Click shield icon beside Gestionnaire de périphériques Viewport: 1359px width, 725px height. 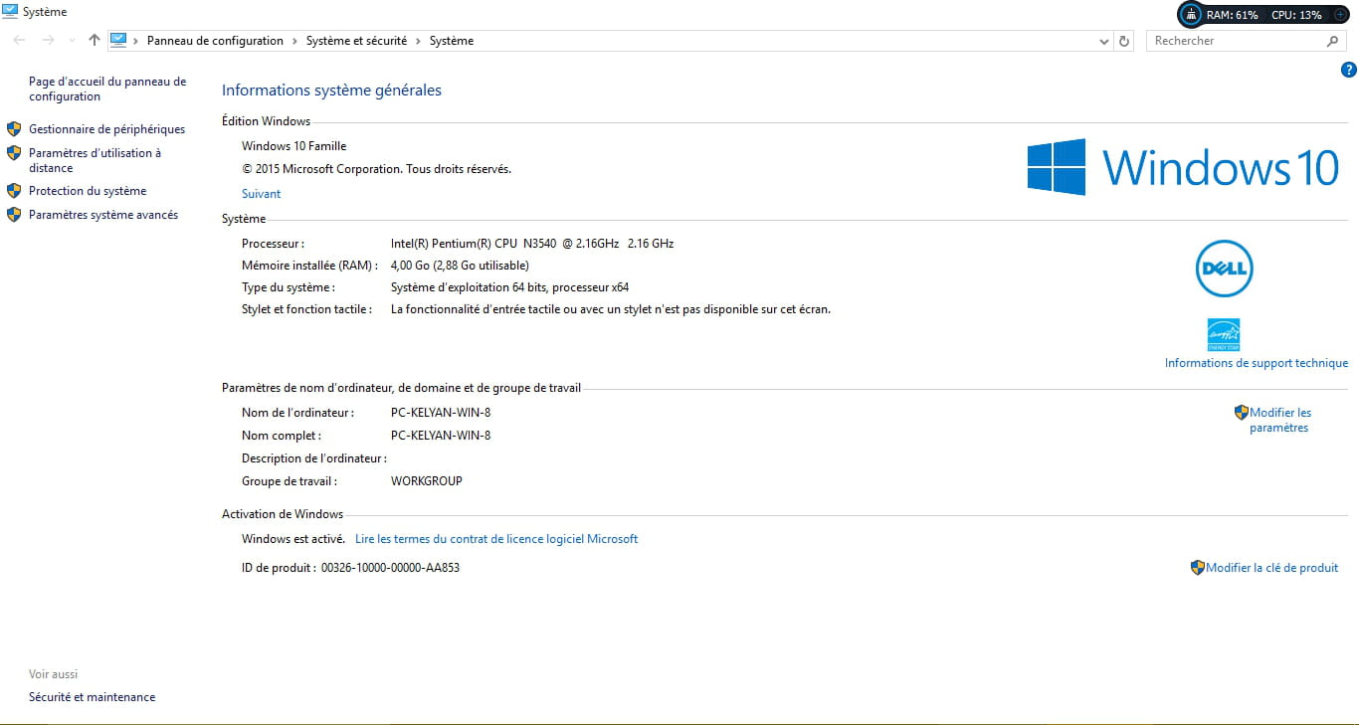coord(14,129)
